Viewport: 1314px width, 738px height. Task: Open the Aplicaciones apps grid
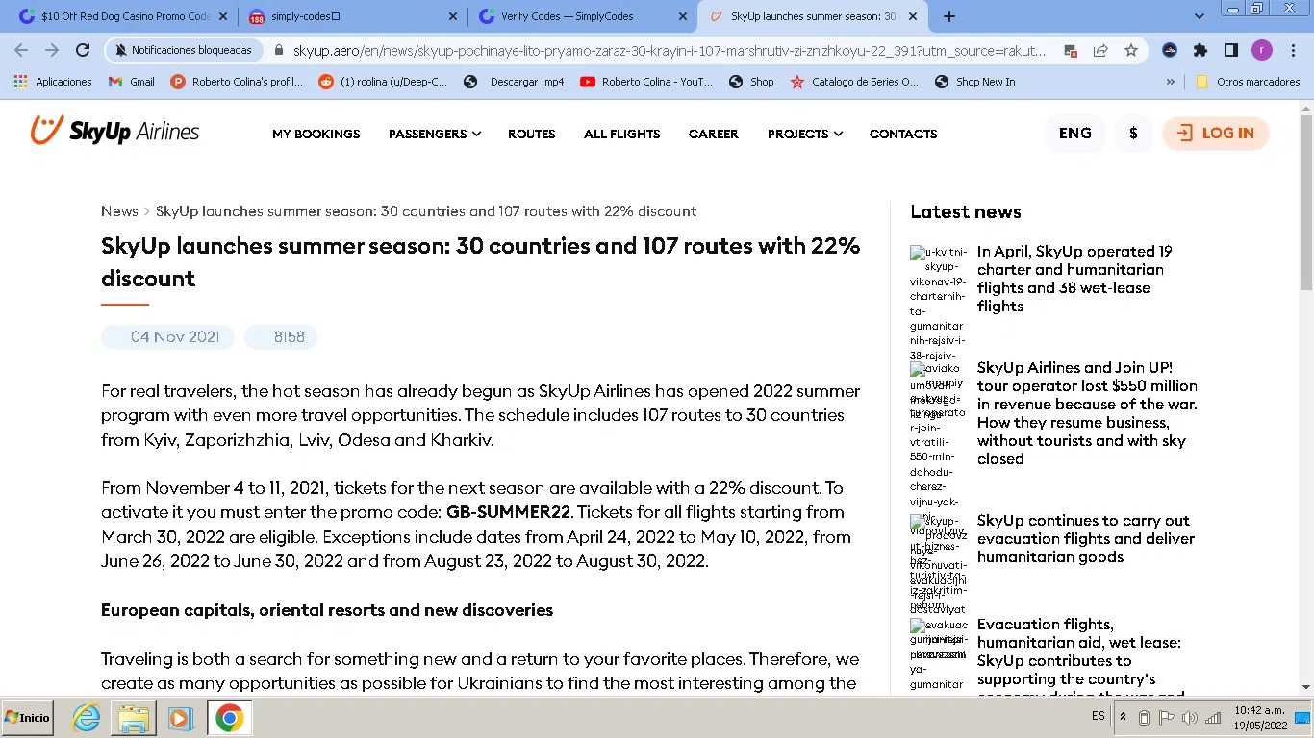click(x=53, y=82)
